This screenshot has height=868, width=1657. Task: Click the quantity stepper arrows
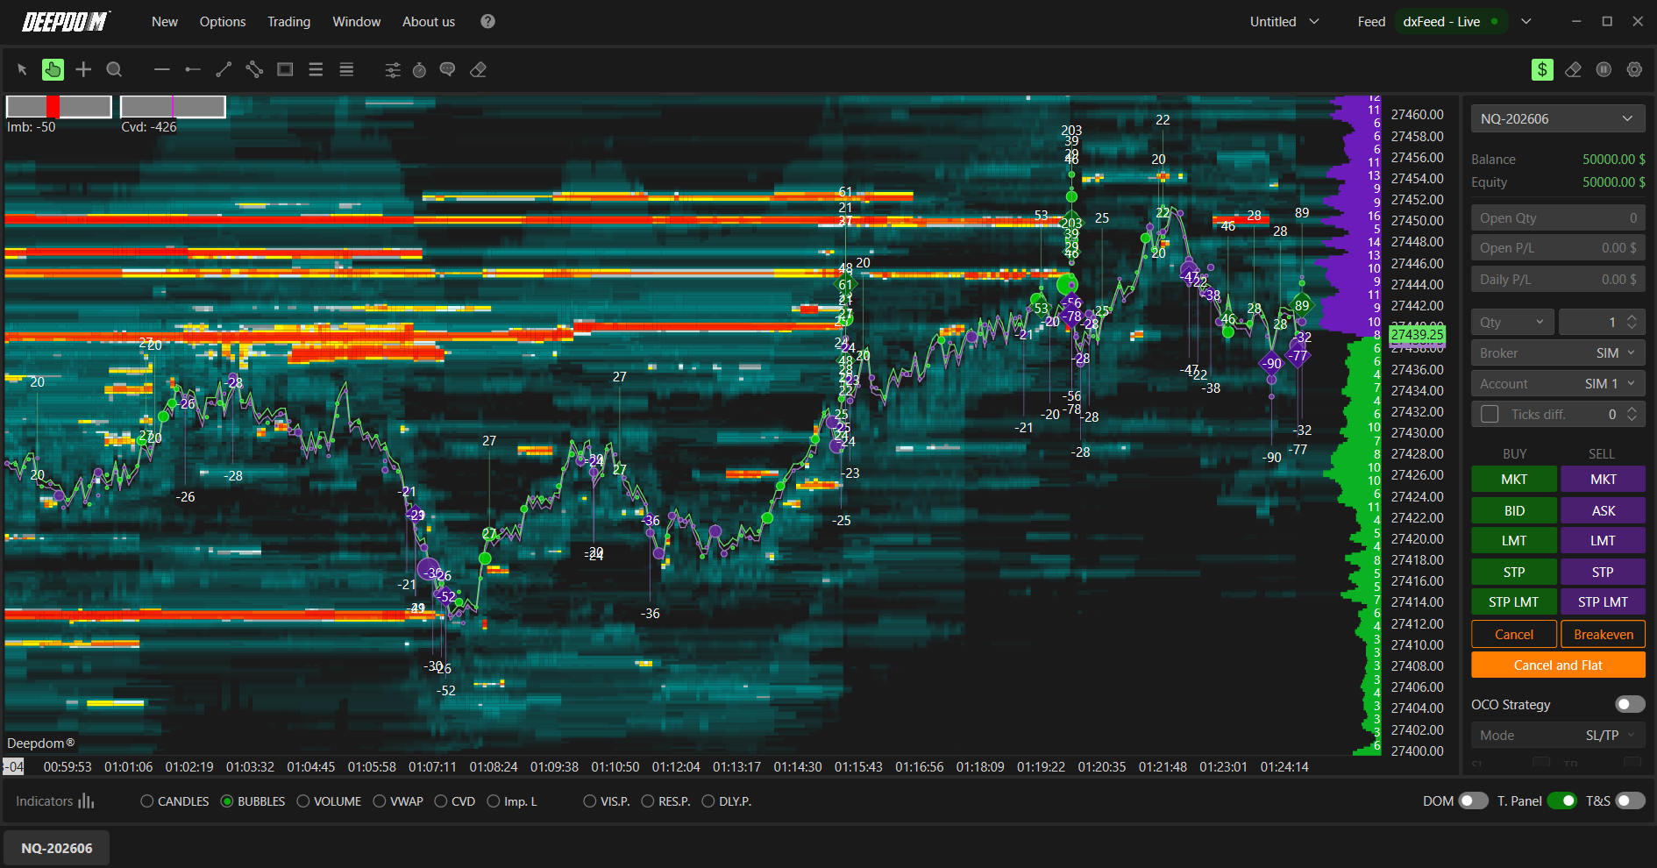(x=1632, y=322)
